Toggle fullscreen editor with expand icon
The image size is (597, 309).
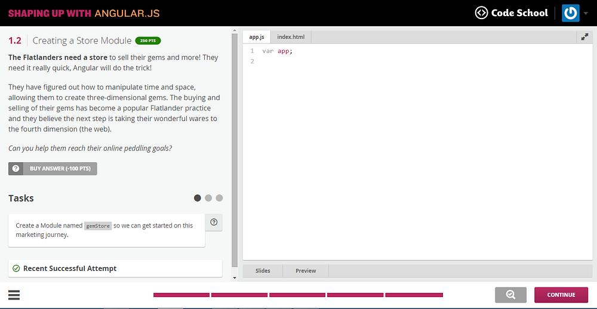pos(584,37)
